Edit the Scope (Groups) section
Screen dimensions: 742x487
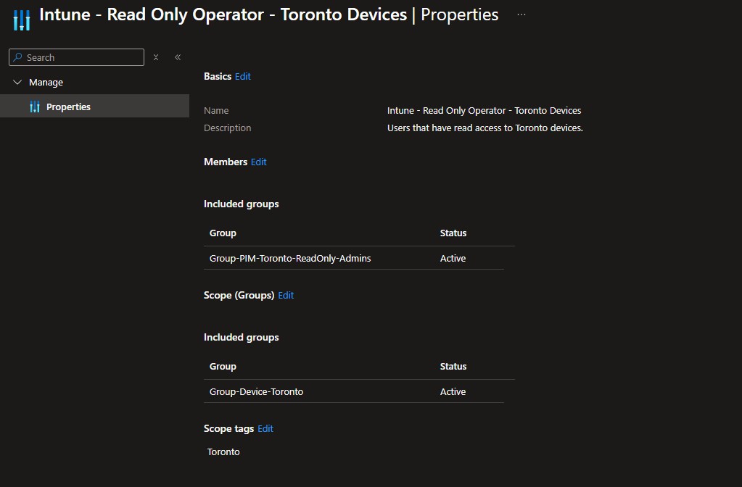coord(286,296)
